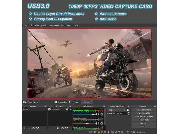Image resolution: width=179 pixels, height=134 pixels.
Task: Open the Tools menu
Action: click(69, 25)
